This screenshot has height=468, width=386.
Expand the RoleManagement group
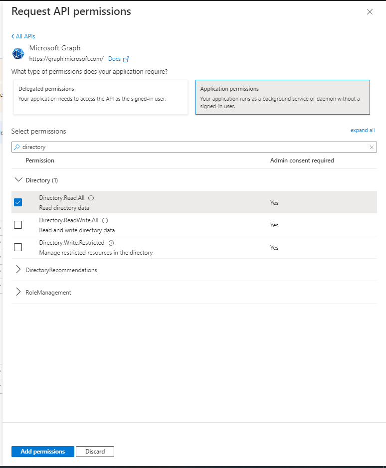(18, 292)
